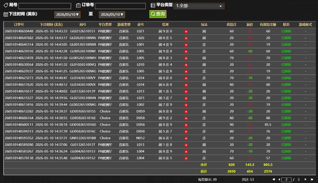
Task: Click the 每页显示: 20 text
Action: coord(207,179)
